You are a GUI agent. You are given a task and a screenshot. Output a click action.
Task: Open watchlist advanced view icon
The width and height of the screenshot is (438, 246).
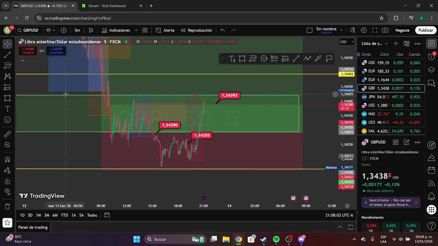[407, 43]
